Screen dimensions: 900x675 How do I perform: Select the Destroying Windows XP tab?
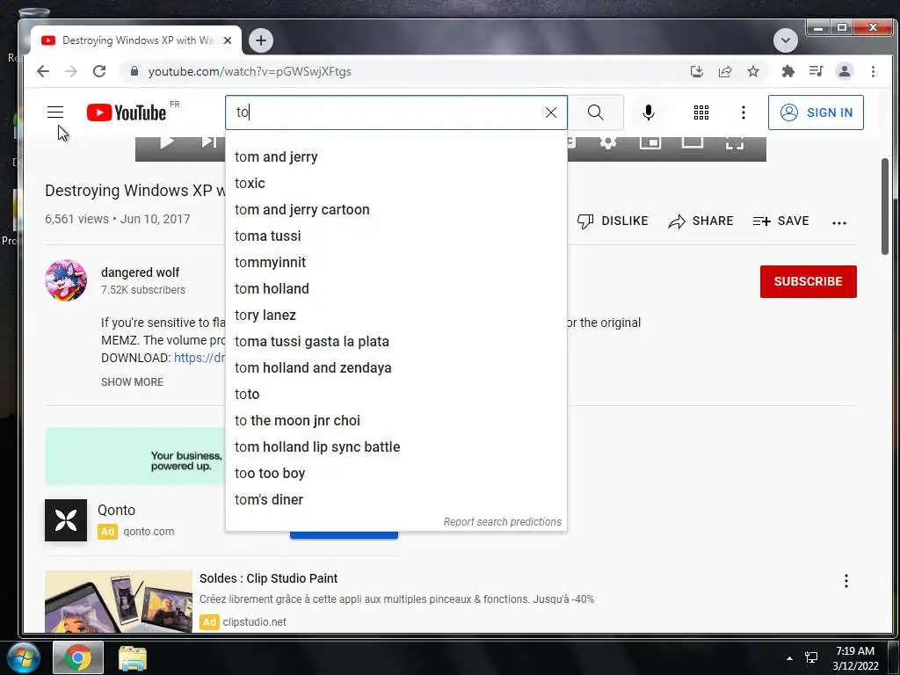pos(136,40)
